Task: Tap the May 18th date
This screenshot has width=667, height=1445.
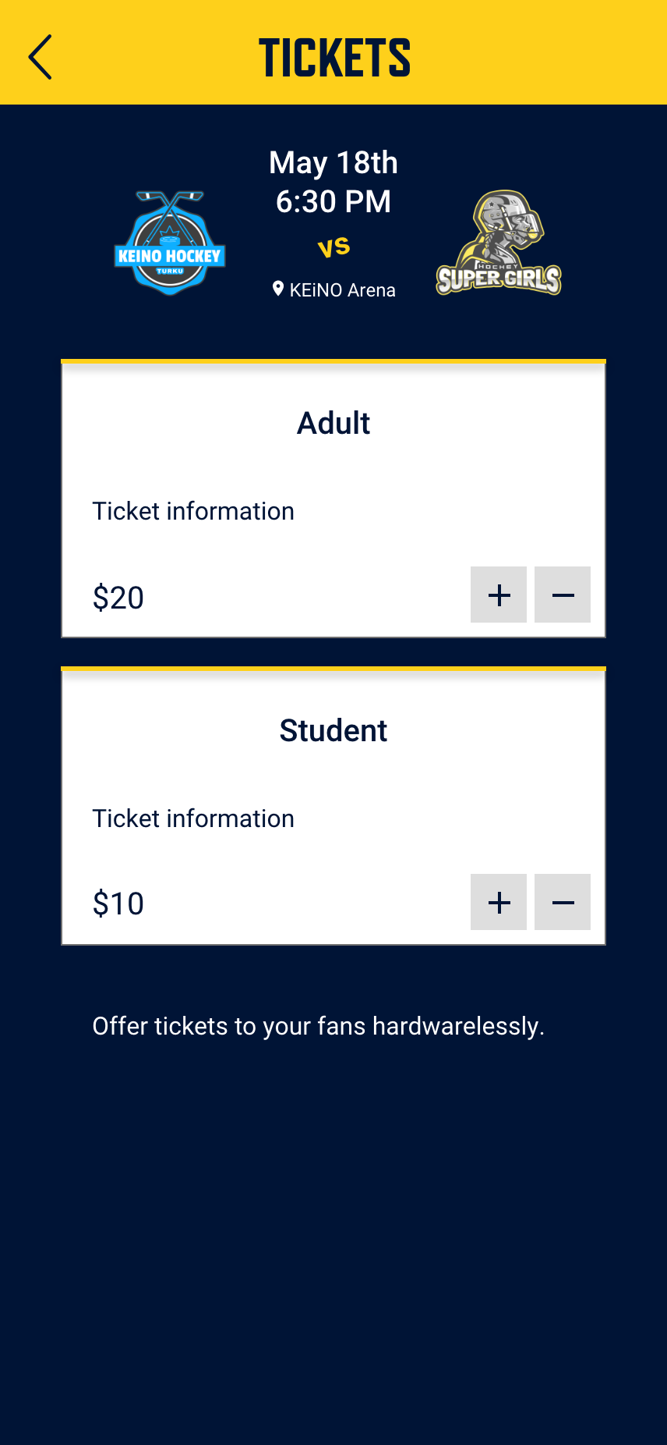Action: tap(333, 163)
